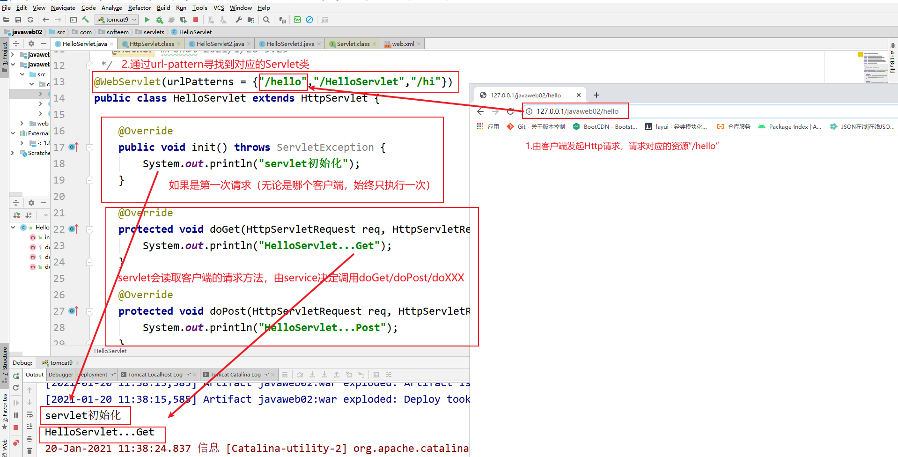The image size is (898, 457).
Task: Click the Search Everywhere magnifier icon
Action: (x=266, y=20)
